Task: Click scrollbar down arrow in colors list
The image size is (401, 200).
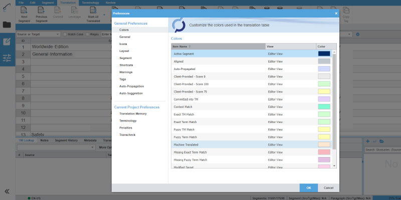Action: click(x=334, y=166)
